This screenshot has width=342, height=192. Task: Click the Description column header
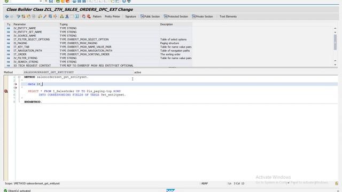click(x=166, y=25)
